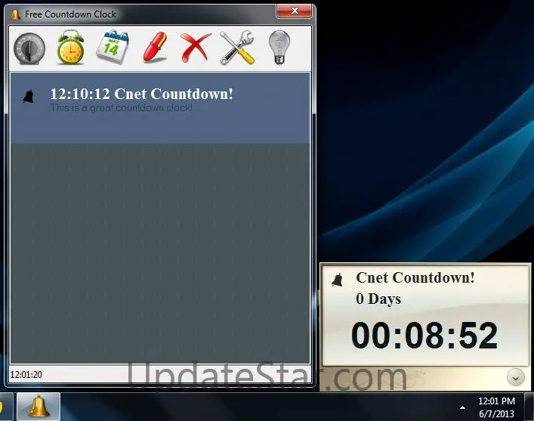Select the red pen edit icon
Image resolution: width=534 pixels, height=421 pixels.
(155, 48)
